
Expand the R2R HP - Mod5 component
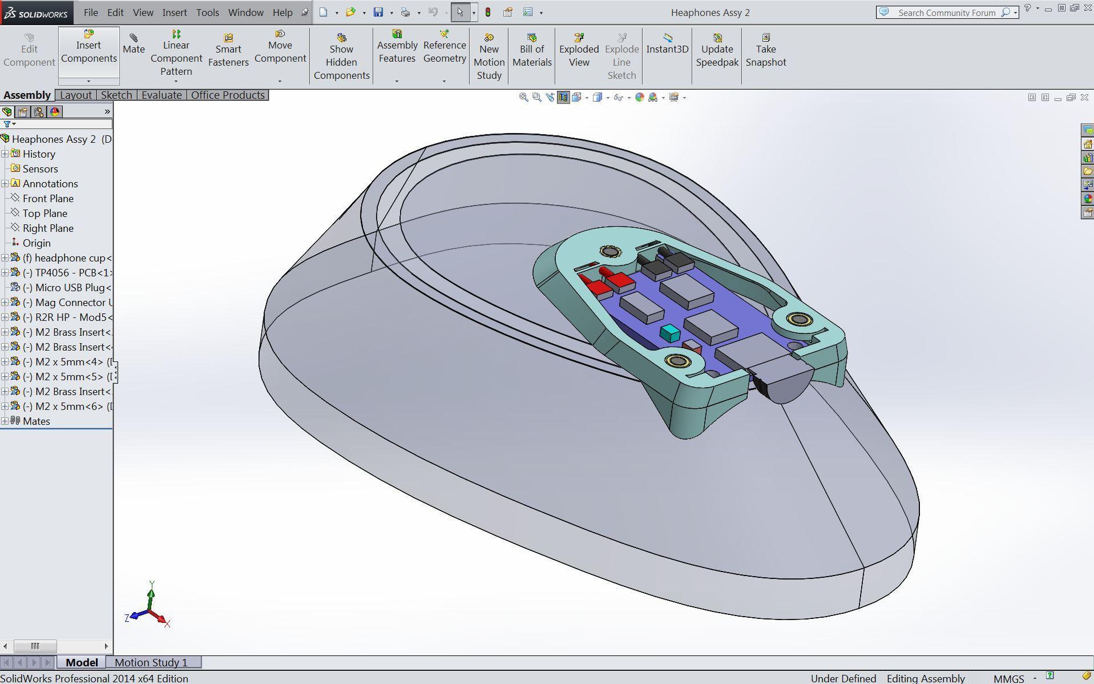coord(5,317)
